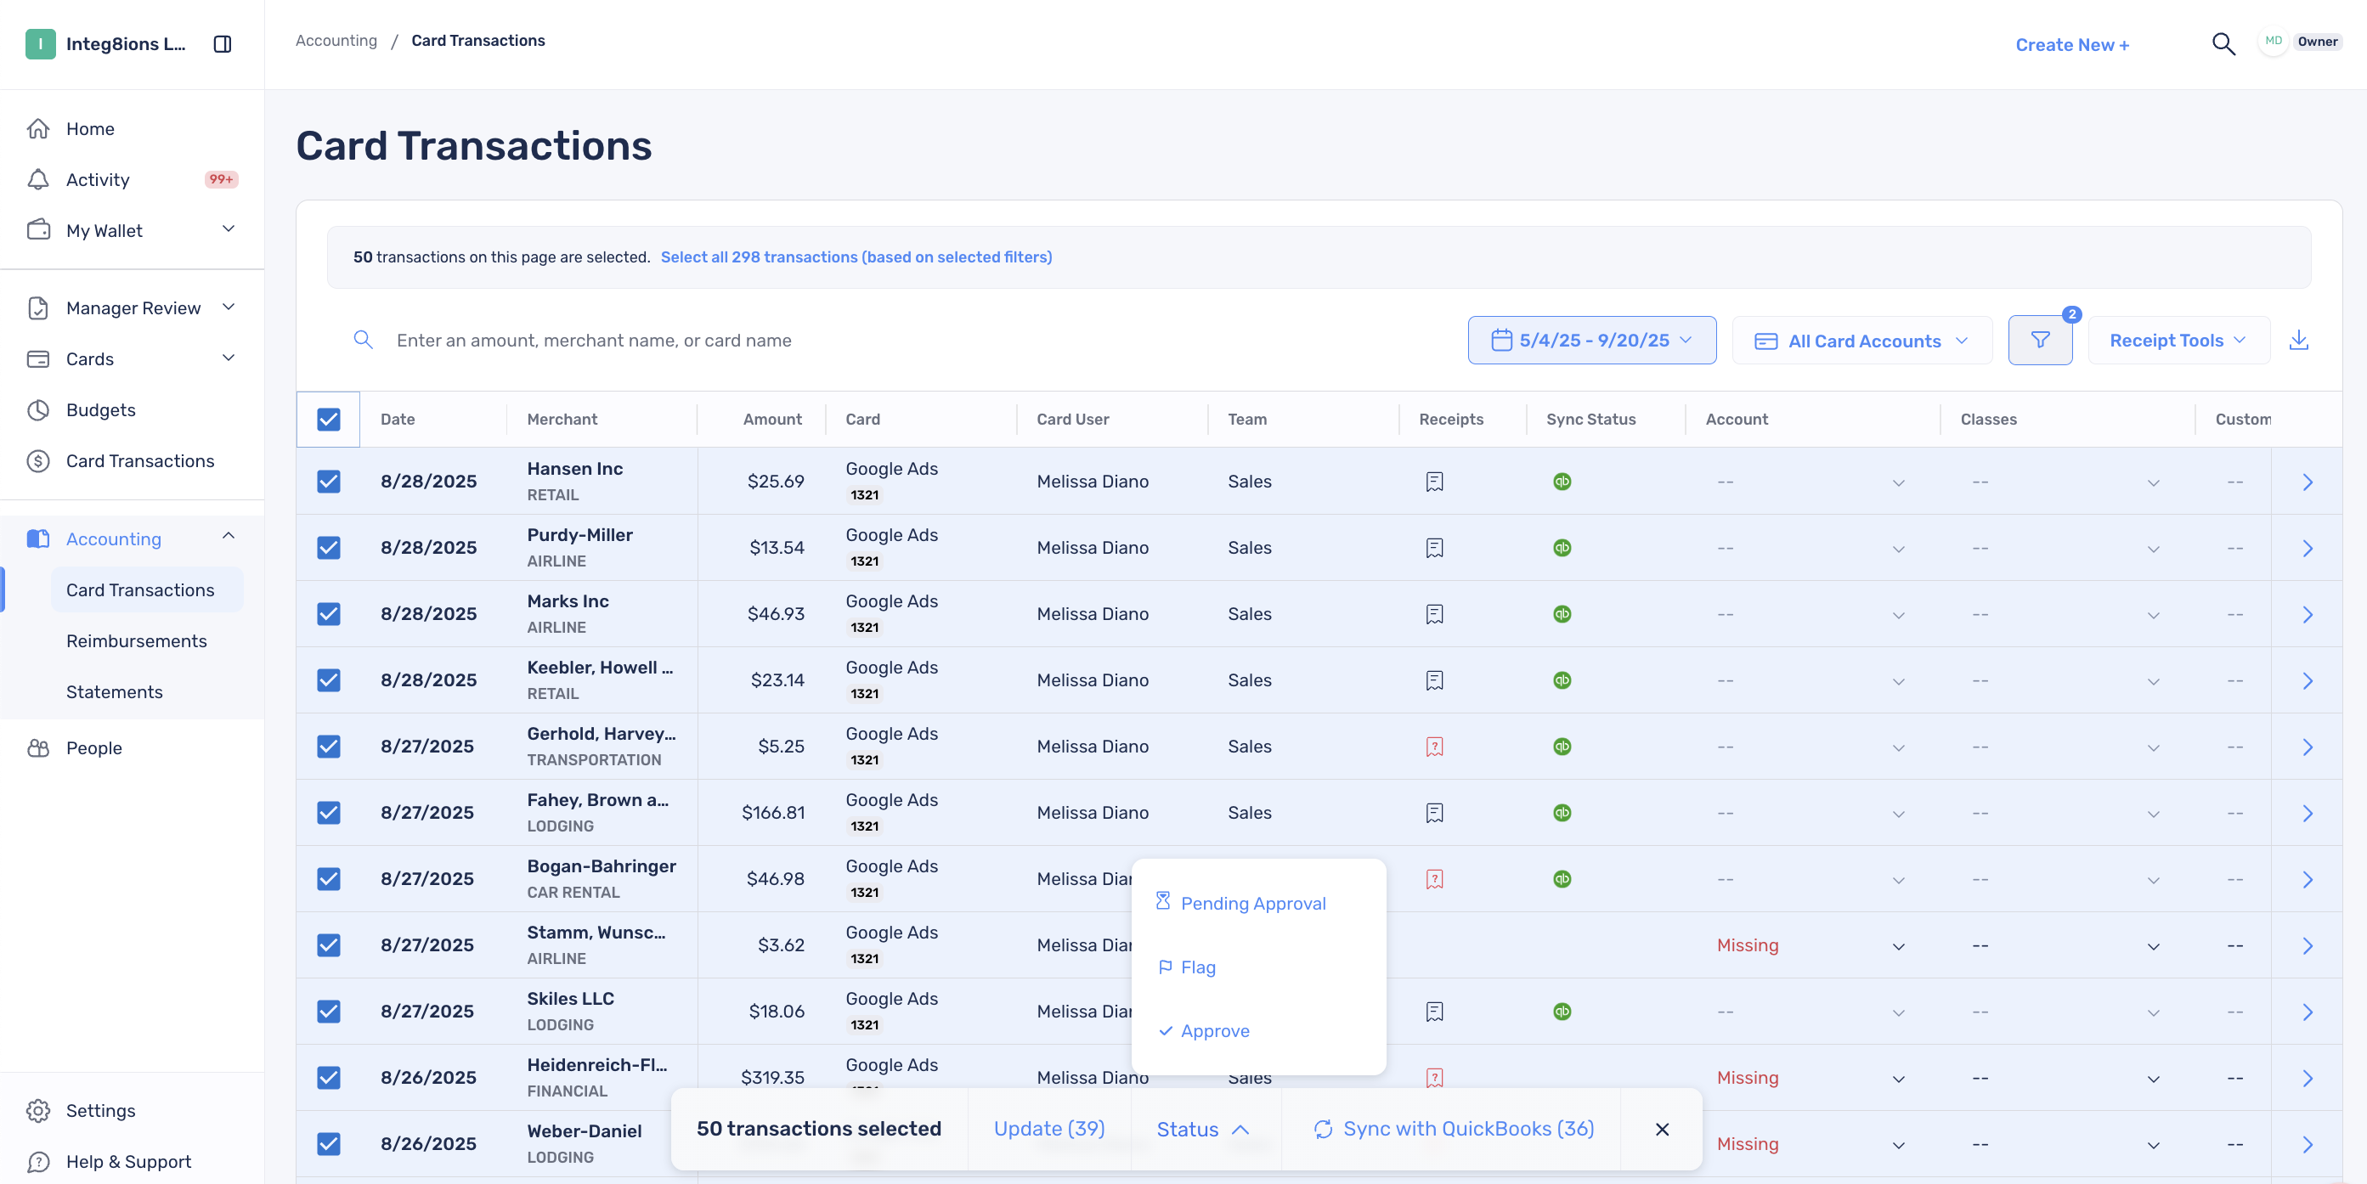The height and width of the screenshot is (1184, 2367).
Task: Open details arrow for Skiles LLC row
Action: 2308,1012
